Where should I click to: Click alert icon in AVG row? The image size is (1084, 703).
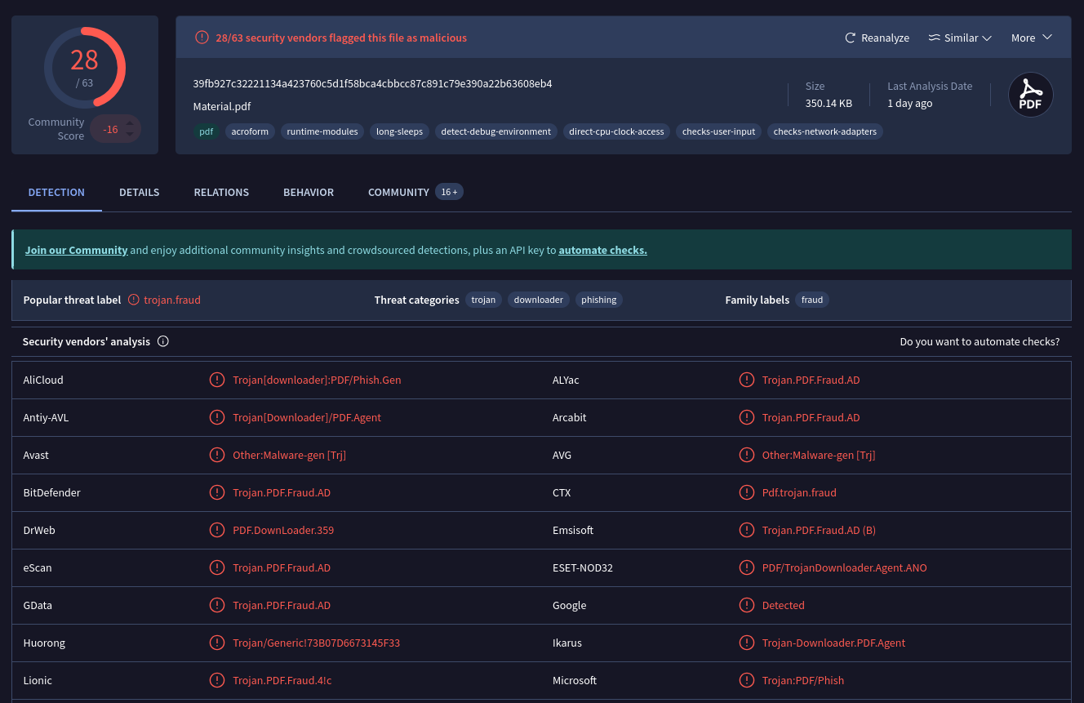coord(747,455)
